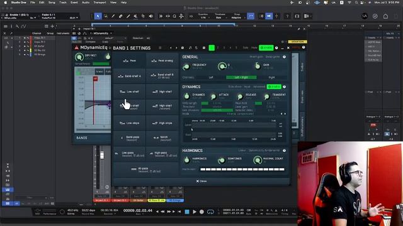Set channels to Right only
403x226 pixels.
tap(271, 77)
